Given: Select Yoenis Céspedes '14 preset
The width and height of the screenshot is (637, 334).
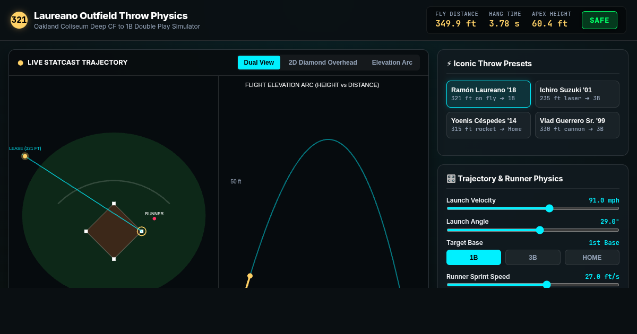Looking at the screenshot, I should pyautogui.click(x=488, y=125).
